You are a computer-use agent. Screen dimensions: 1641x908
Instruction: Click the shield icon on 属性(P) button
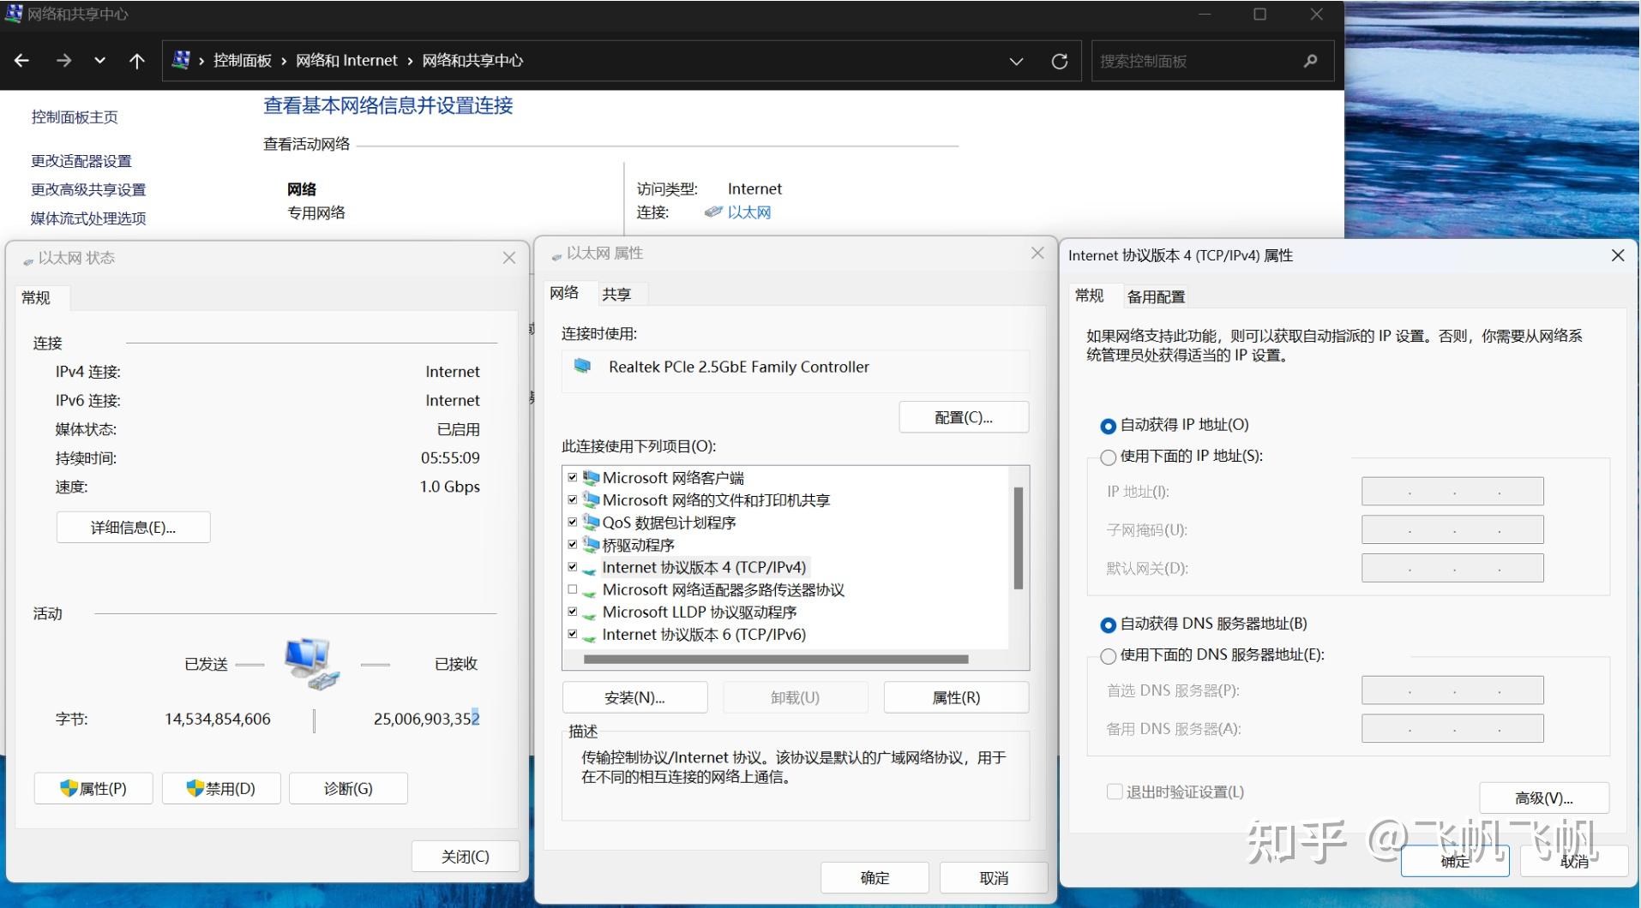[69, 788]
